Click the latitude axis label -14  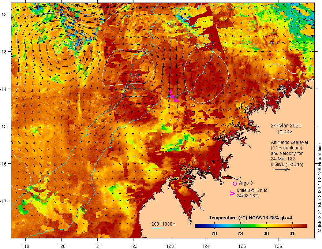(4, 89)
